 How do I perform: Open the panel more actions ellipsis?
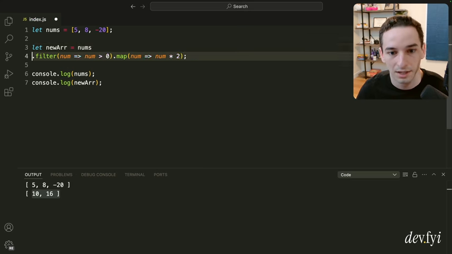click(424, 175)
